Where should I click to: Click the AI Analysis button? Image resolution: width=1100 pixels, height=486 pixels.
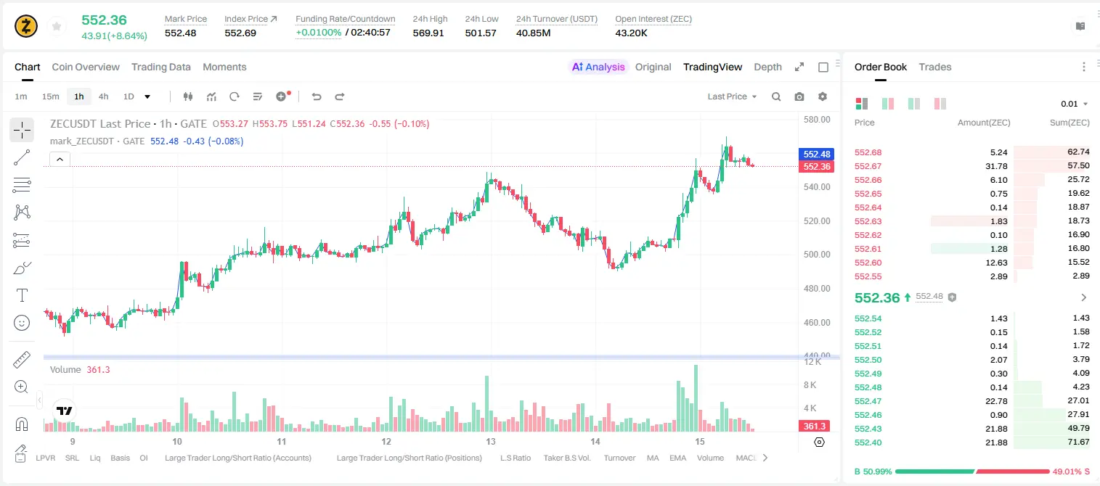pos(598,67)
